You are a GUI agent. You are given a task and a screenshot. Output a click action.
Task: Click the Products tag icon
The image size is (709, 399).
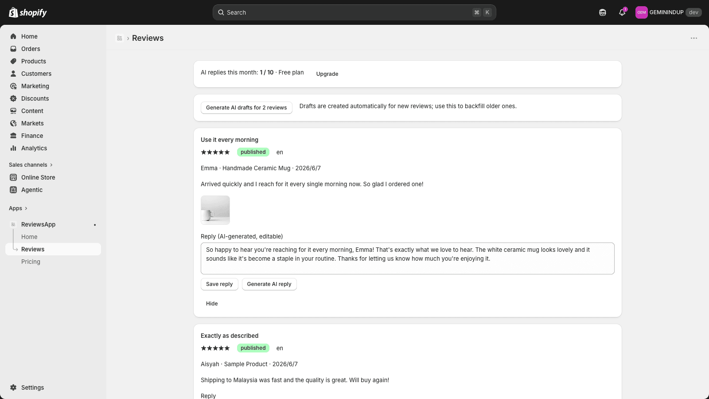13,61
